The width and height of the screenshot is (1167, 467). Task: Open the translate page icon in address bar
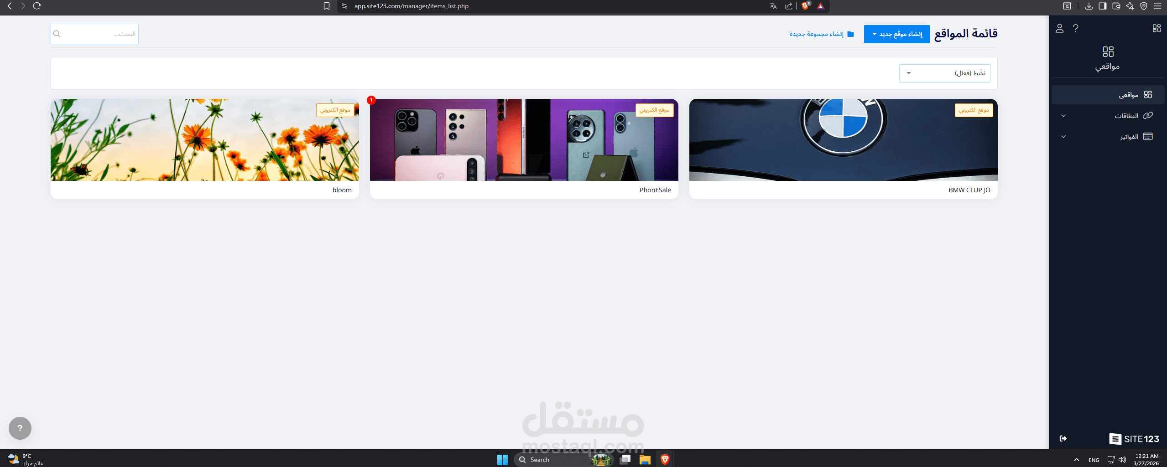click(773, 6)
